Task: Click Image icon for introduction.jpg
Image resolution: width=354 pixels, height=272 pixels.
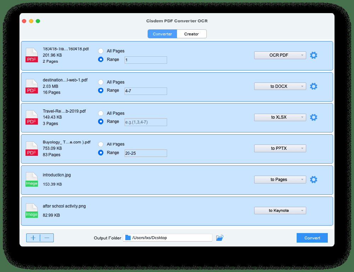Action: click(32, 180)
